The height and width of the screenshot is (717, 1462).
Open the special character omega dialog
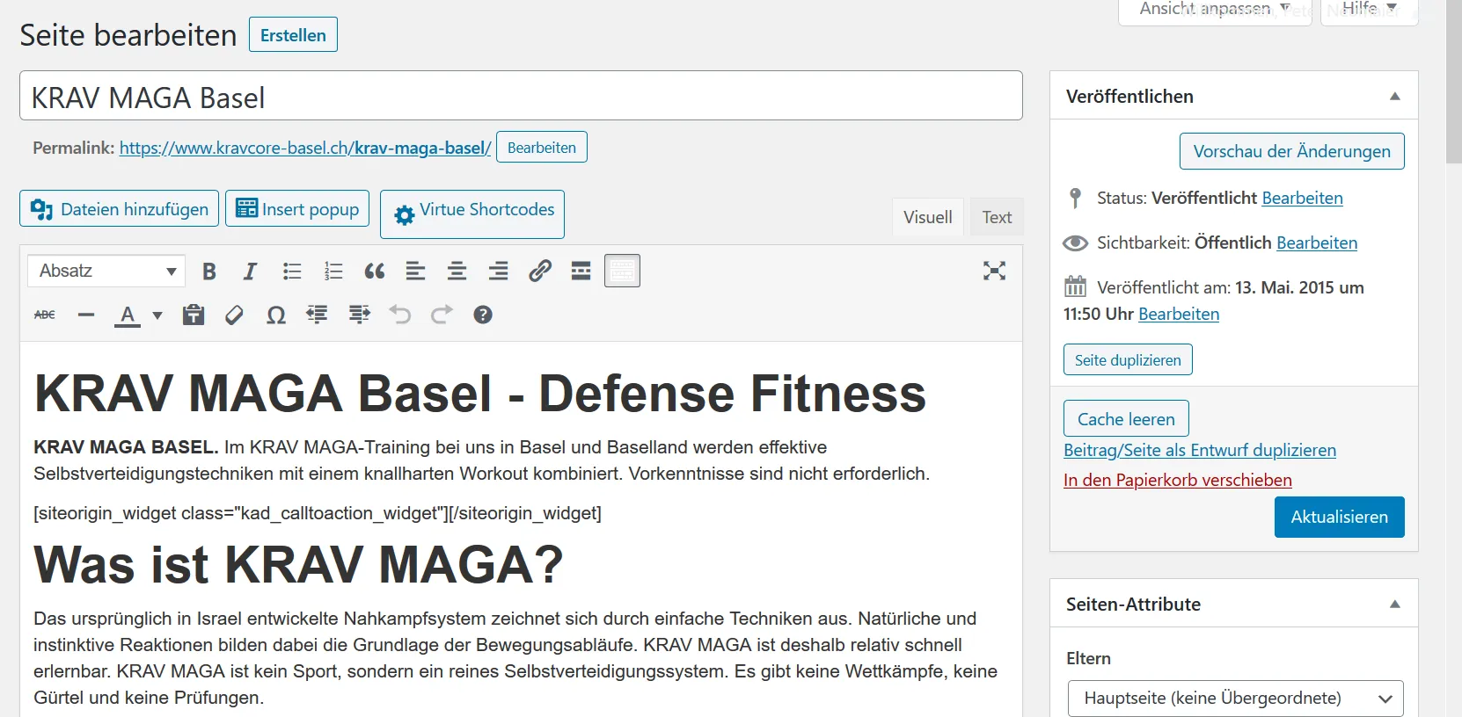coord(276,315)
